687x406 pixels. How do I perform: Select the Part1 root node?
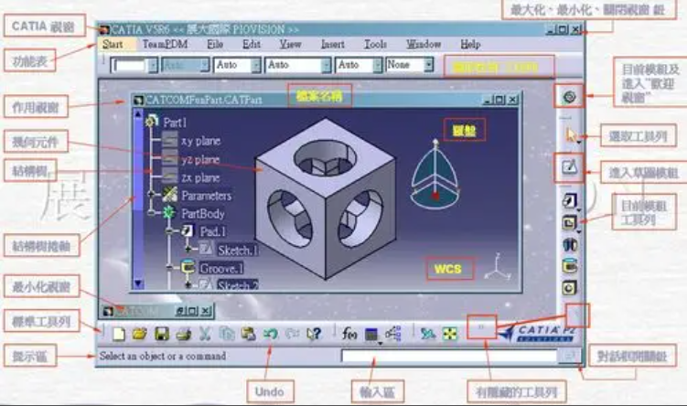pos(175,122)
